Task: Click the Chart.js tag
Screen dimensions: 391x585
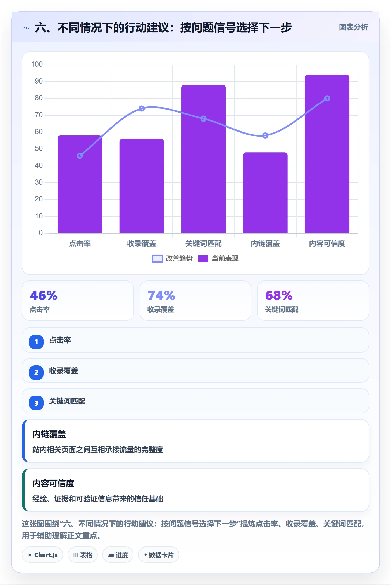Action: coord(42,555)
